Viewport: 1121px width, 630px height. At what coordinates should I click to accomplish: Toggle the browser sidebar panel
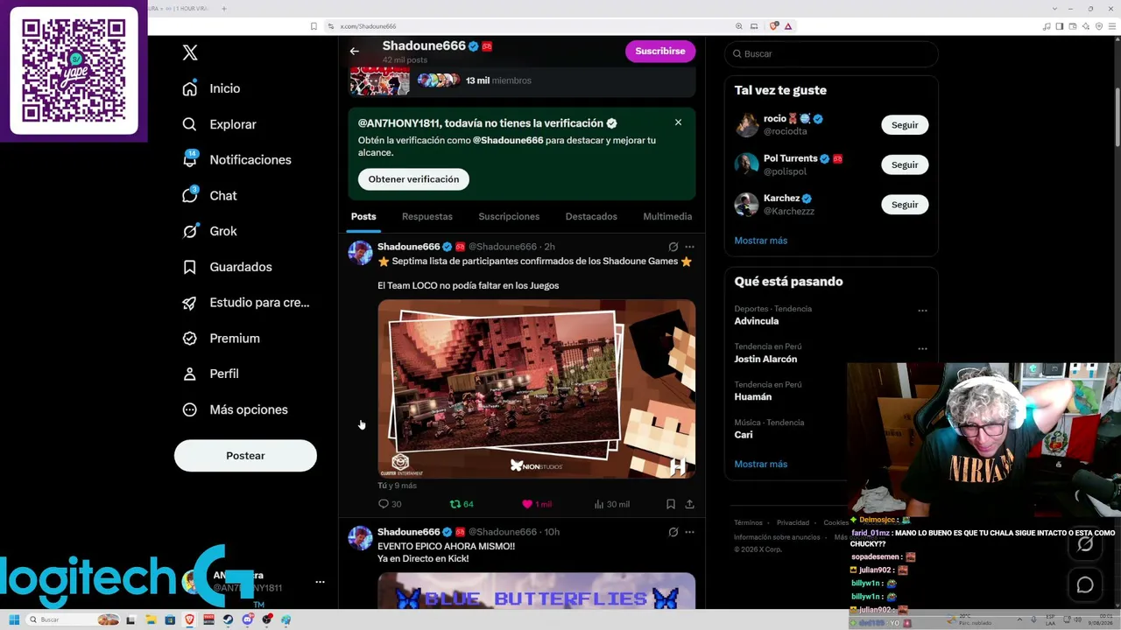click(1059, 26)
